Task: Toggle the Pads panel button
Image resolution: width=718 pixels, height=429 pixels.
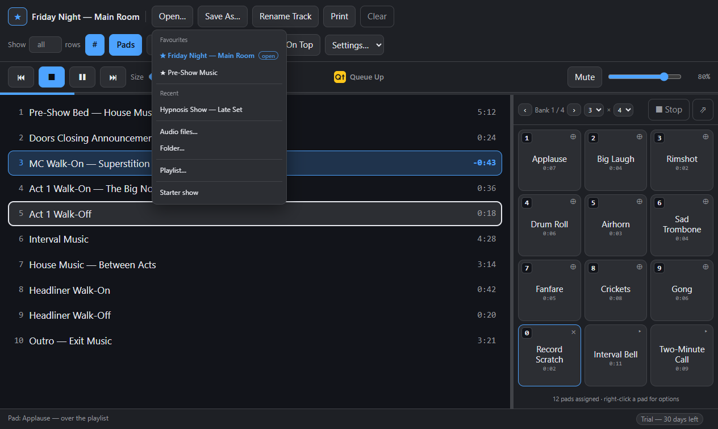Action: click(126, 45)
